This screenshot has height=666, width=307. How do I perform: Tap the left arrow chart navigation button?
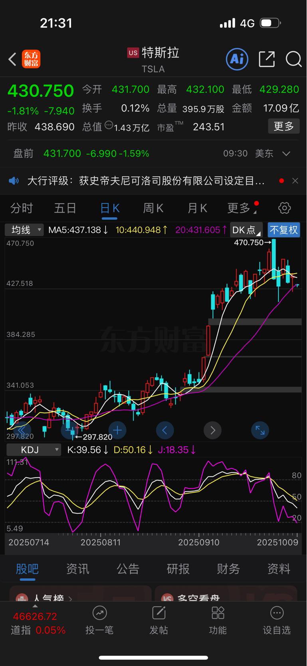pyautogui.click(x=165, y=430)
